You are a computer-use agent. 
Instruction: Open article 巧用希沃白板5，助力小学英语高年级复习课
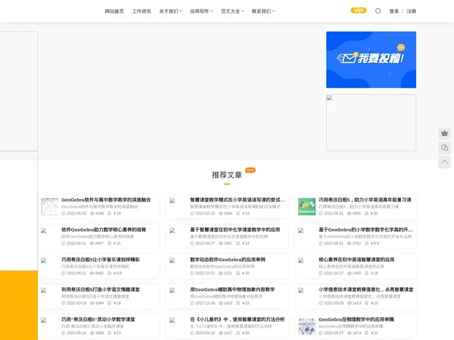(365, 200)
